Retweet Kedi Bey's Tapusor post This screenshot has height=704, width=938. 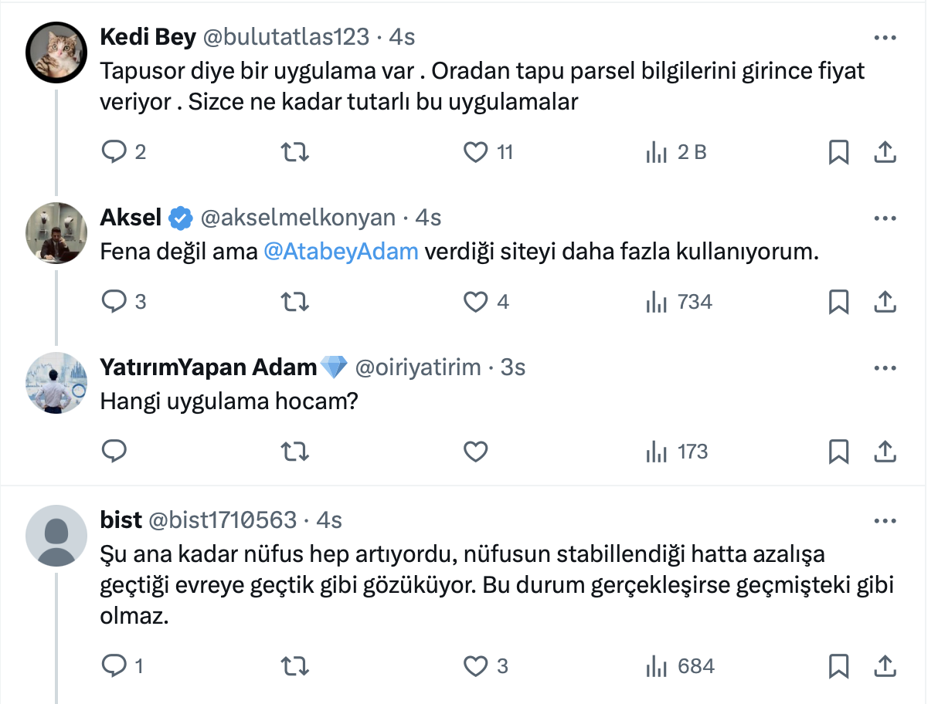click(294, 152)
